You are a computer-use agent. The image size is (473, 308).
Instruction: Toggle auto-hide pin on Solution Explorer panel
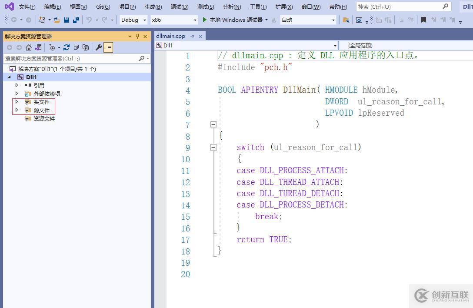click(x=138, y=37)
